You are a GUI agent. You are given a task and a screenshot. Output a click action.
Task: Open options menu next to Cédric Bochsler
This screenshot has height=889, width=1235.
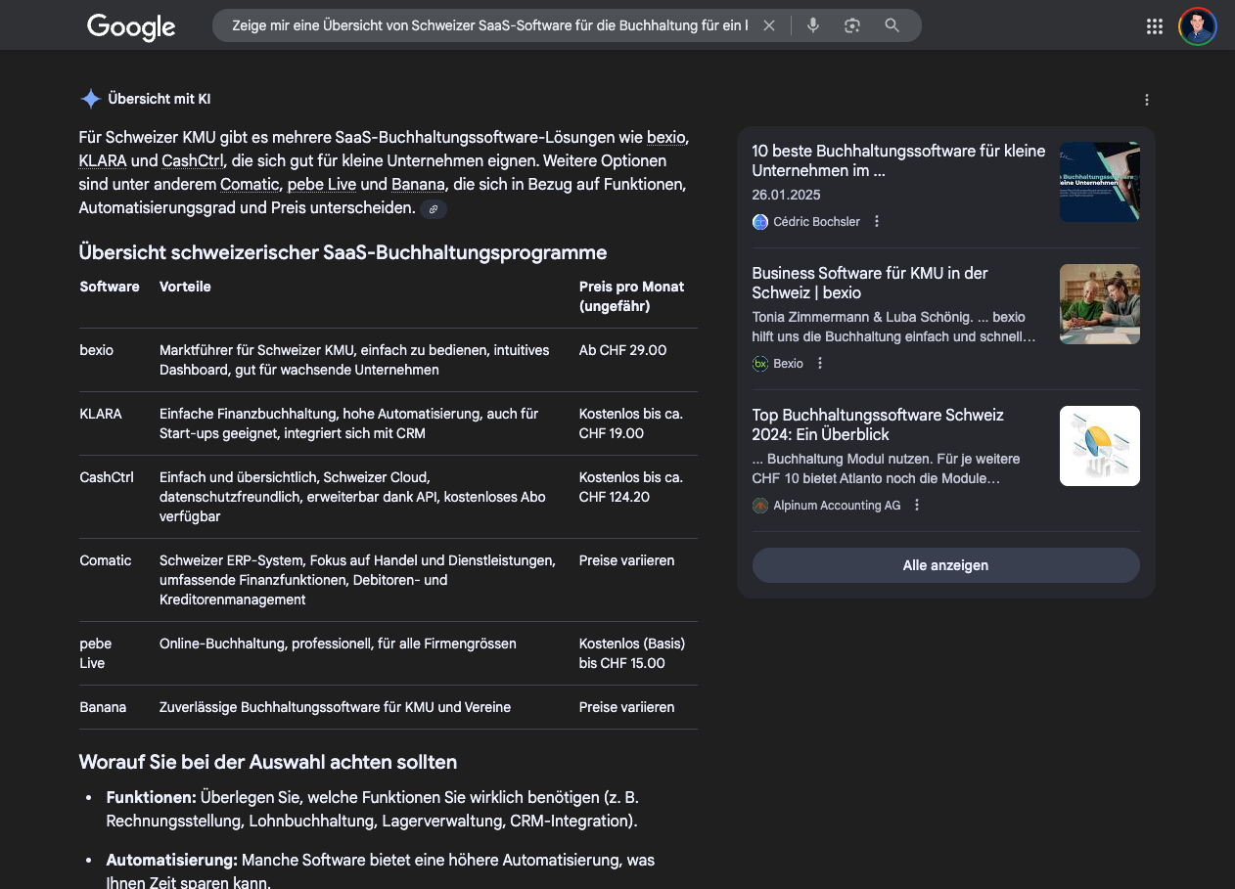coord(877,221)
